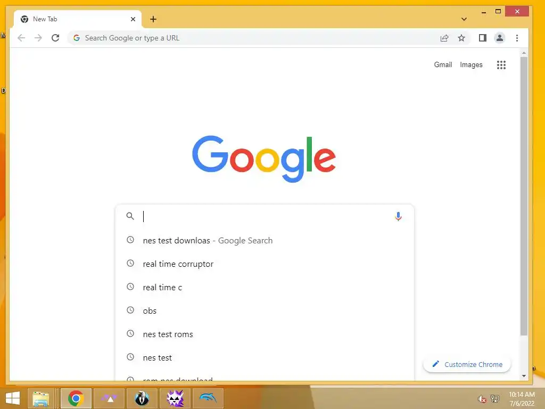Select suggestion 'real time c'

pyautogui.click(x=265, y=287)
